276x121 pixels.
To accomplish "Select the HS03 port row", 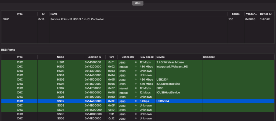I will tap(60, 71).
